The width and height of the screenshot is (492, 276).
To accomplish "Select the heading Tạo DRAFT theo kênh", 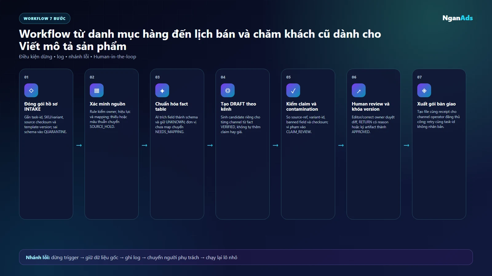I will [x=238, y=106].
